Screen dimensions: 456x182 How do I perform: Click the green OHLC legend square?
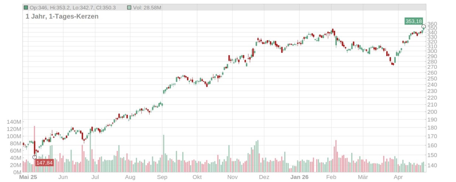pos(25,7)
